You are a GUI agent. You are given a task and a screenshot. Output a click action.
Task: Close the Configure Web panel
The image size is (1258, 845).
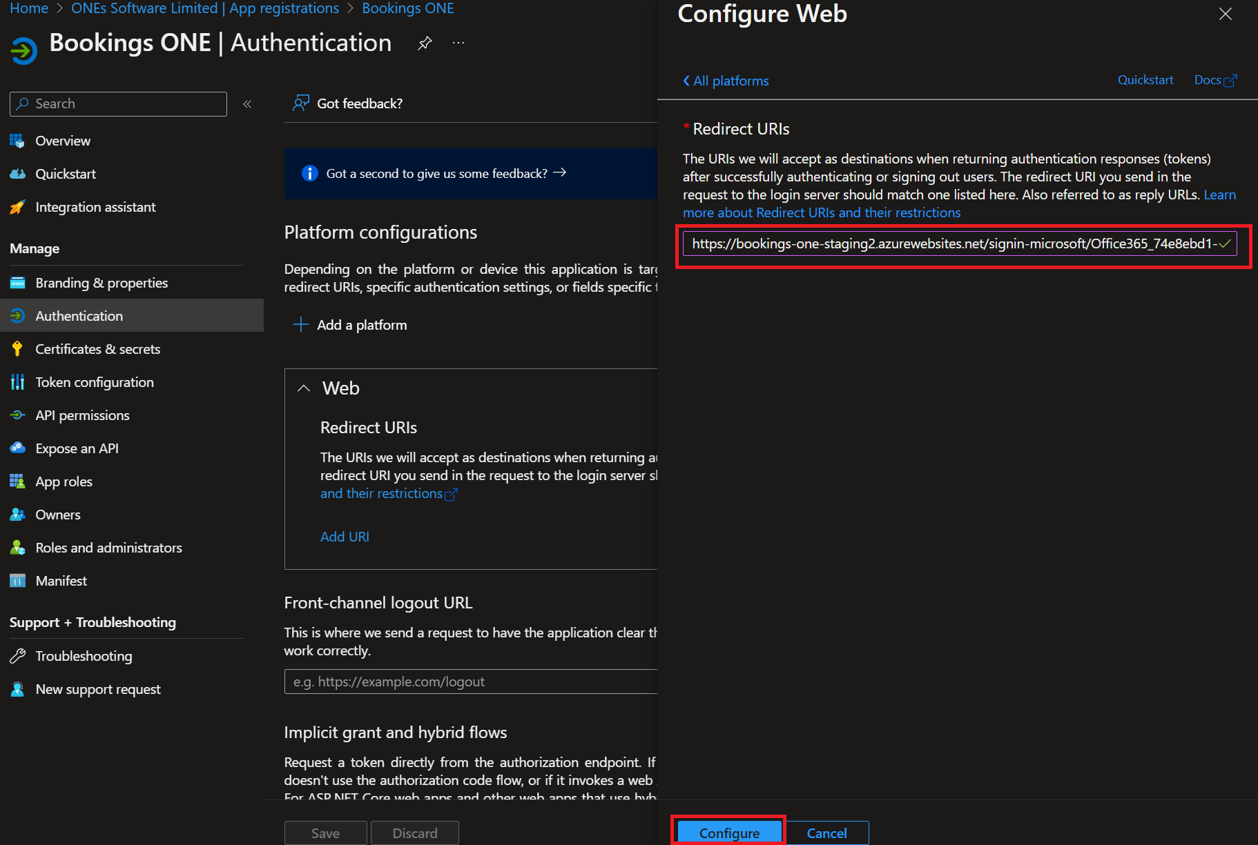point(1225,14)
